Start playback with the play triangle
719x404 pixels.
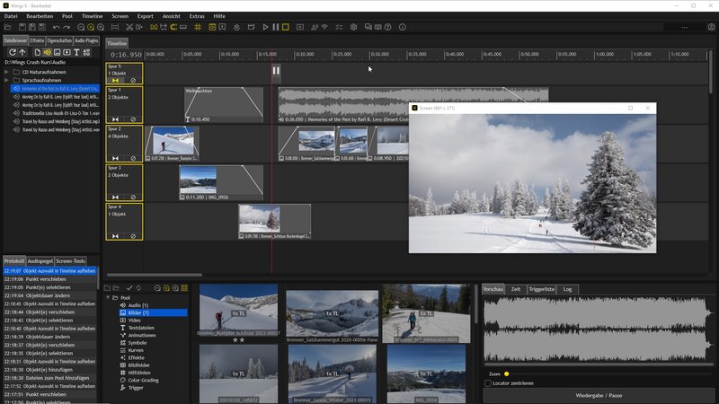[x=265, y=28]
